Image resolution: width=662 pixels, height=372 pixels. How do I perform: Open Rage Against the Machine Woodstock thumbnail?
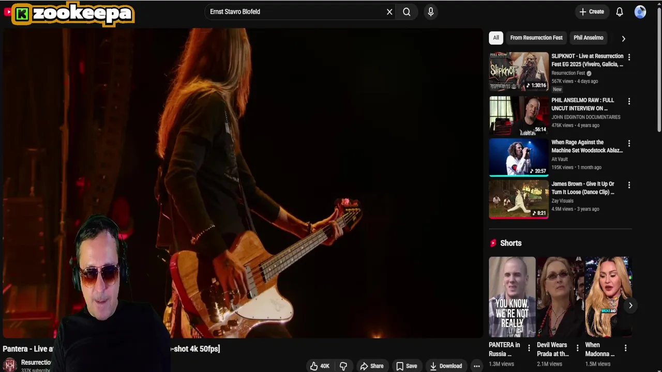[519, 158]
